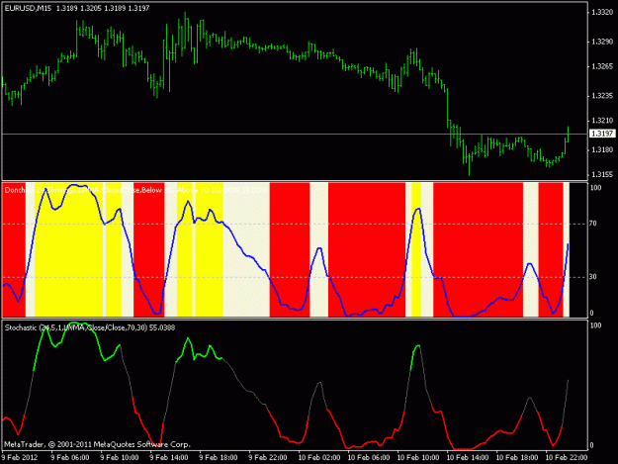Click the 1.3290 price axis label
Image resolution: width=618 pixels, height=464 pixels.
pos(602,42)
